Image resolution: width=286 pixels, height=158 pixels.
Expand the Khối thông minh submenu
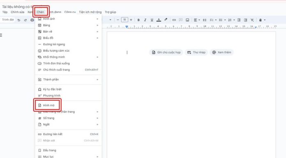pyautogui.click(x=68, y=57)
